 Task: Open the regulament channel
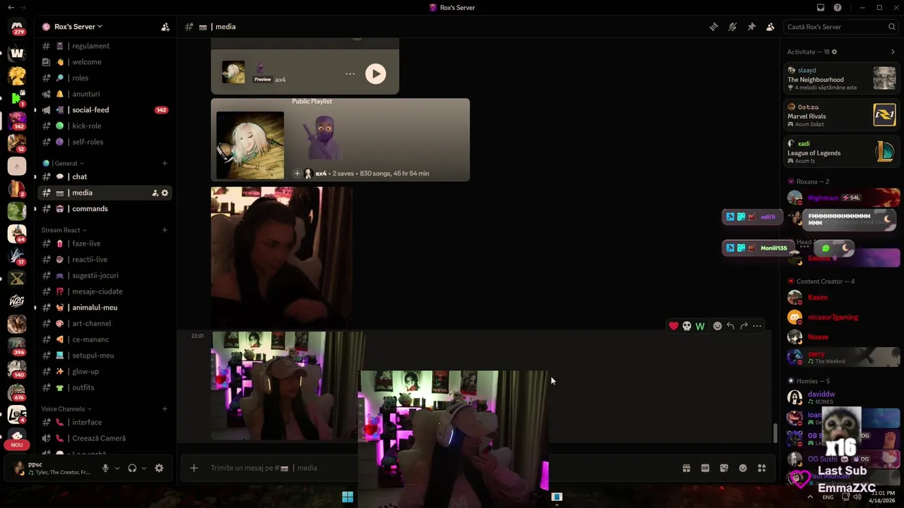[105, 46]
